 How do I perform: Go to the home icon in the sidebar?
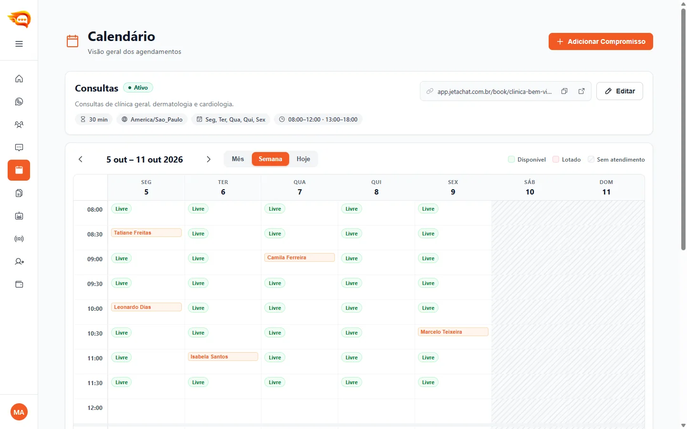19,79
